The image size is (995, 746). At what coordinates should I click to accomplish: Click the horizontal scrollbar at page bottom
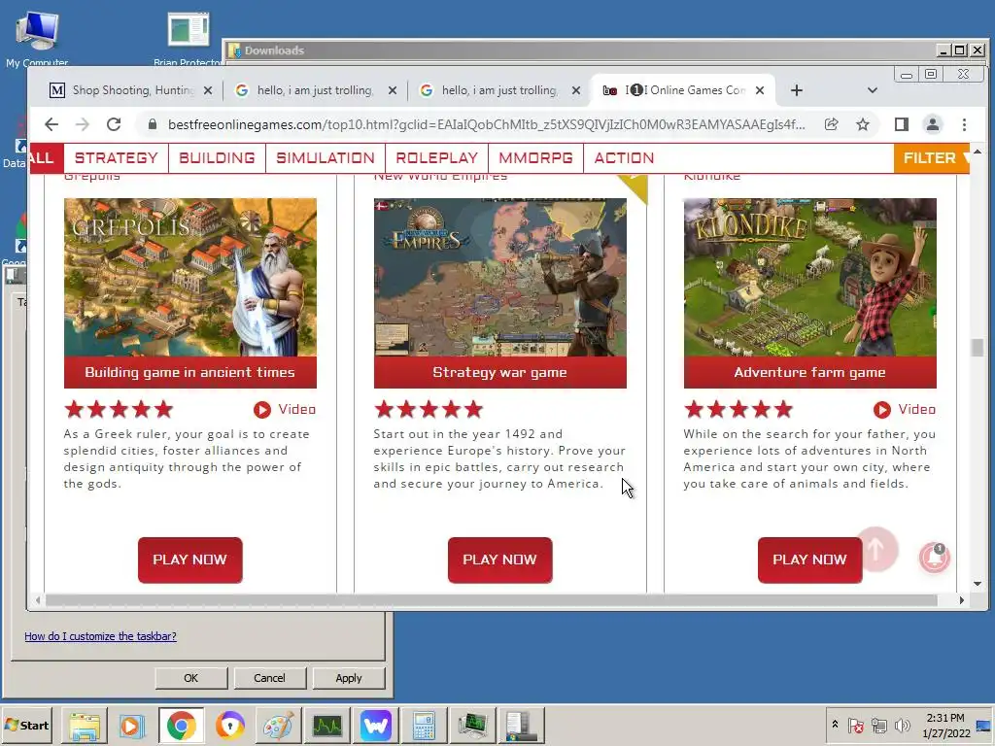pos(491,600)
